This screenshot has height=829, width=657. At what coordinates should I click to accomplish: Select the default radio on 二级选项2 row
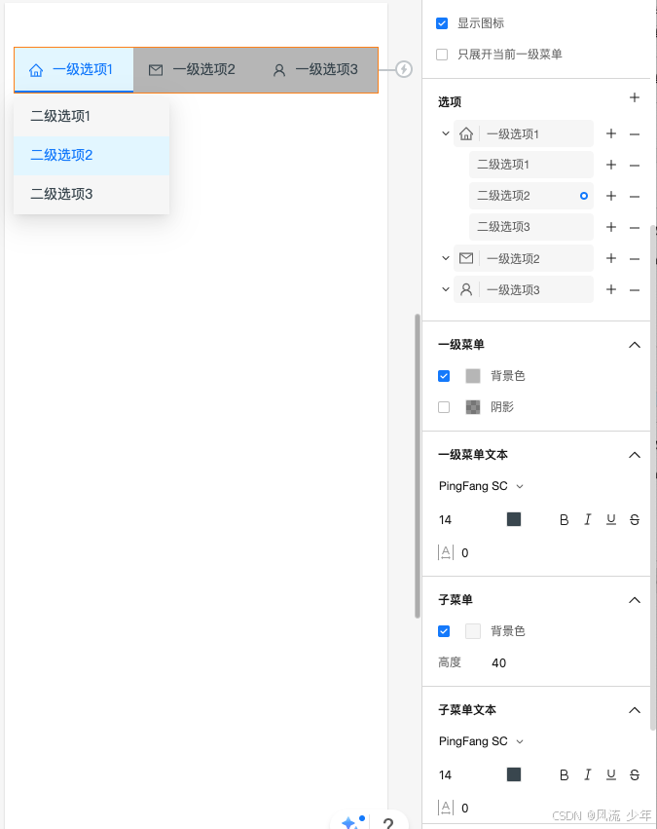point(584,196)
